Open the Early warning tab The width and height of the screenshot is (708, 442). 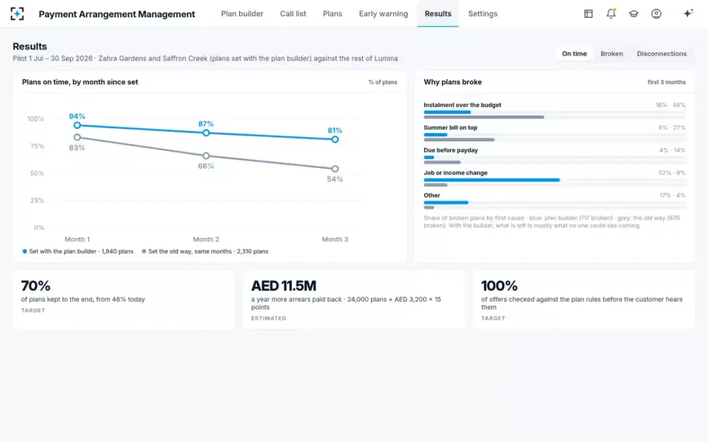[383, 14]
